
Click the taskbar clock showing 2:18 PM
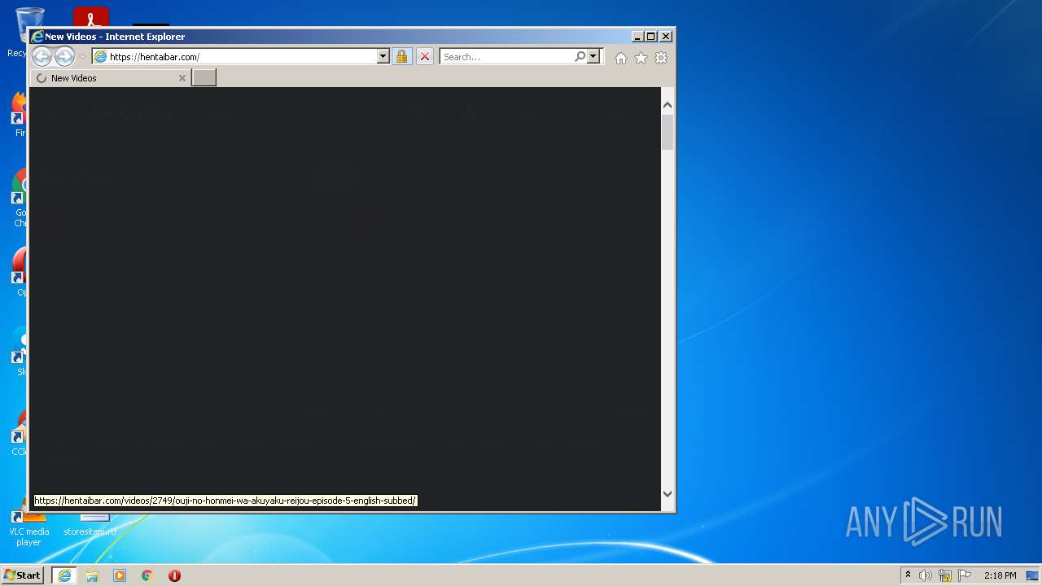click(1000, 575)
